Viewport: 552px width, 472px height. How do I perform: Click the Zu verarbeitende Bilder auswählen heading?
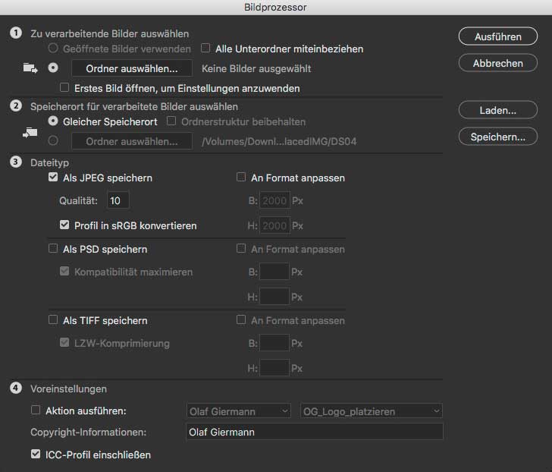tap(110, 34)
